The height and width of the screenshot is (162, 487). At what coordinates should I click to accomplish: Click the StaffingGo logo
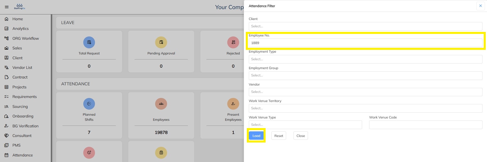click(20, 7)
